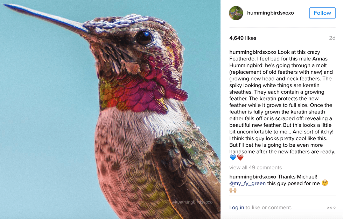The height and width of the screenshot is (219, 343).
Task: Click the raised hands emoji in comment
Action: tap(233, 190)
